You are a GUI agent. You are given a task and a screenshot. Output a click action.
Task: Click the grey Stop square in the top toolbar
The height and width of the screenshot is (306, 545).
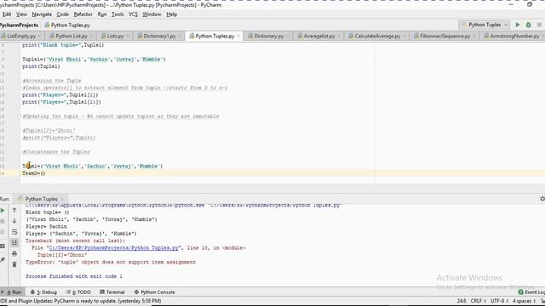[539, 25]
